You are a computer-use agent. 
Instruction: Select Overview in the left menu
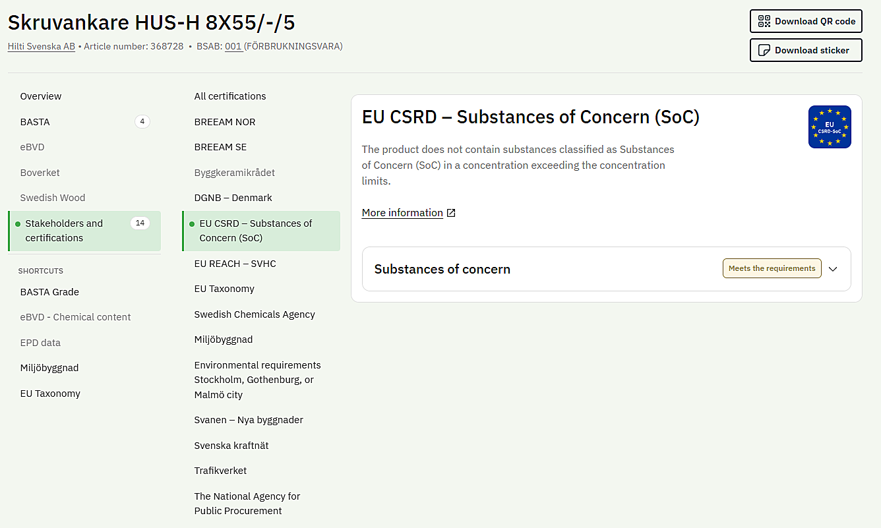pyautogui.click(x=41, y=96)
